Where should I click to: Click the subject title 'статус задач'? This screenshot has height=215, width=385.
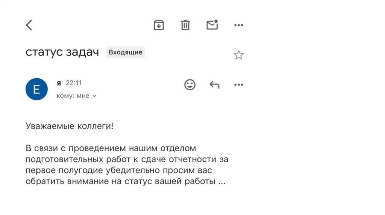[x=62, y=52]
